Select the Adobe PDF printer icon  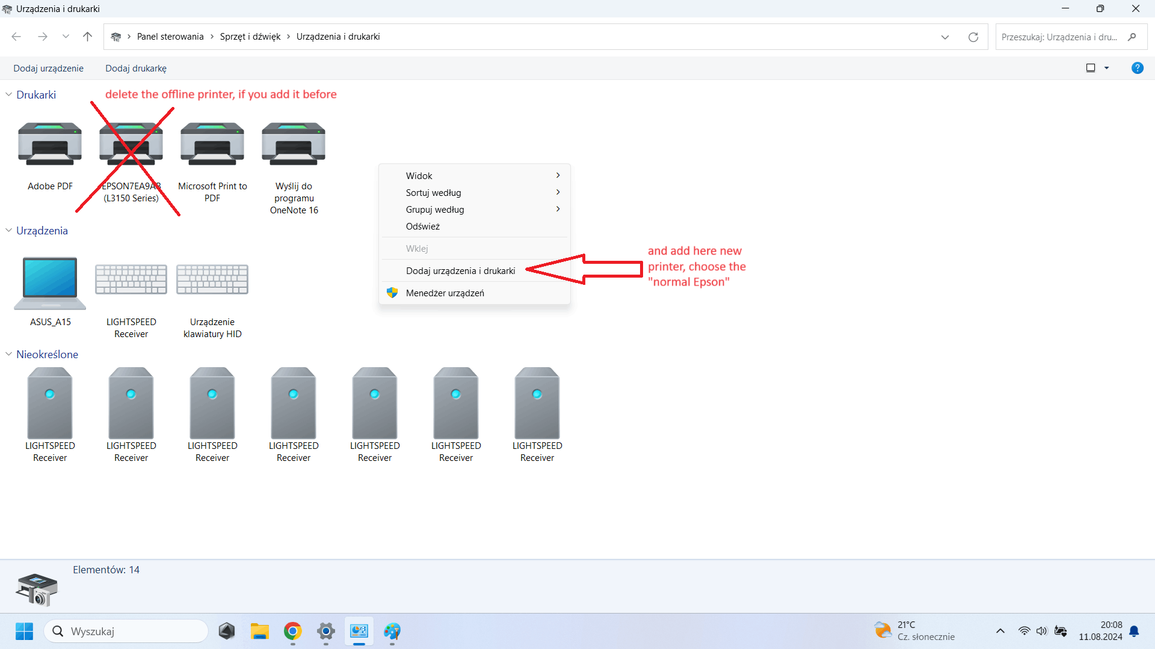pyautogui.click(x=50, y=144)
